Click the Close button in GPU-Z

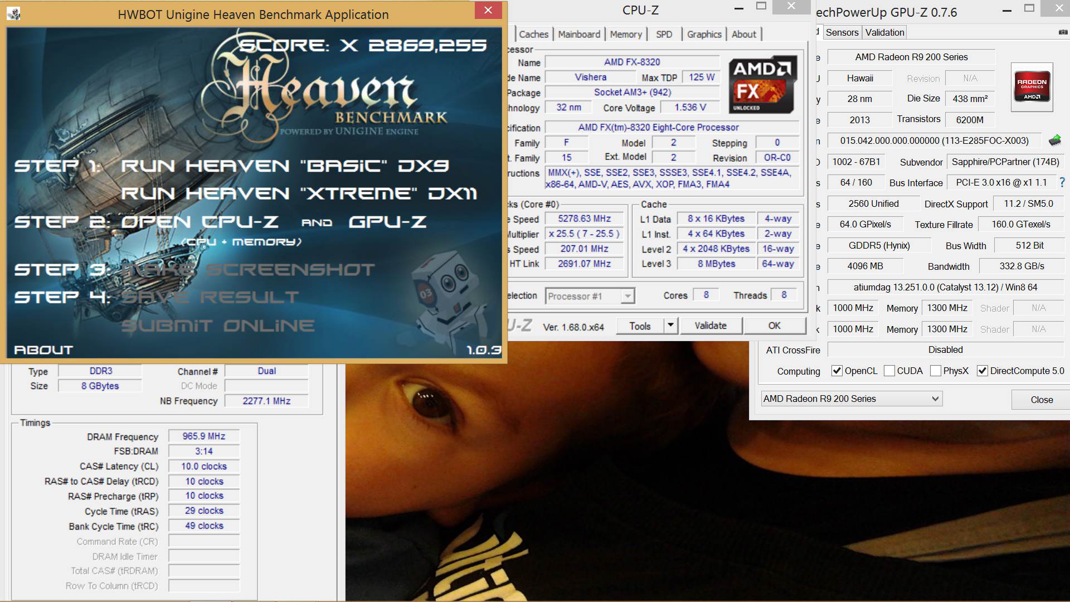(1041, 400)
